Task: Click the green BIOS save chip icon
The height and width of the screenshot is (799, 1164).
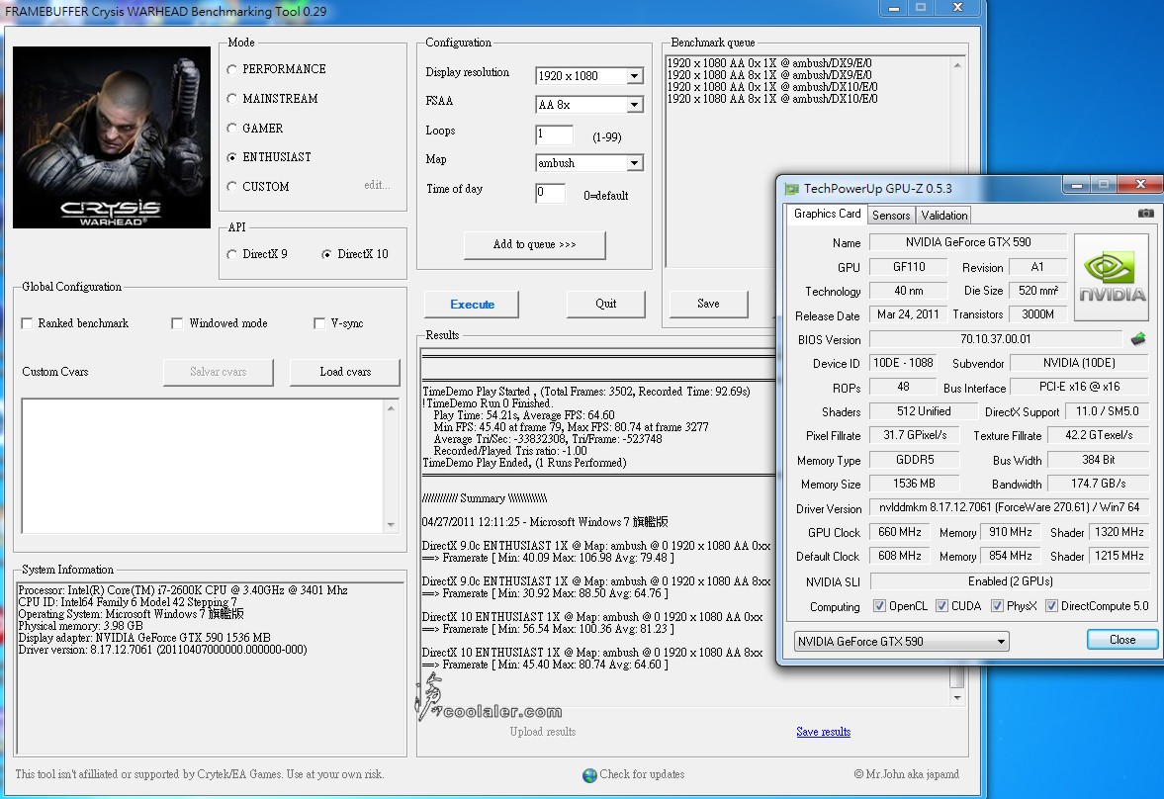Action: coord(1138,339)
